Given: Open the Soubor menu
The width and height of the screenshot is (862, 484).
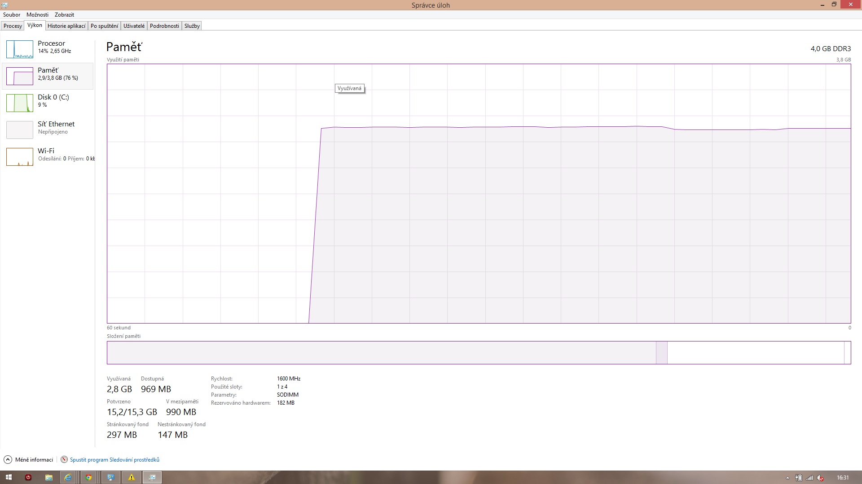Looking at the screenshot, I should (12, 15).
